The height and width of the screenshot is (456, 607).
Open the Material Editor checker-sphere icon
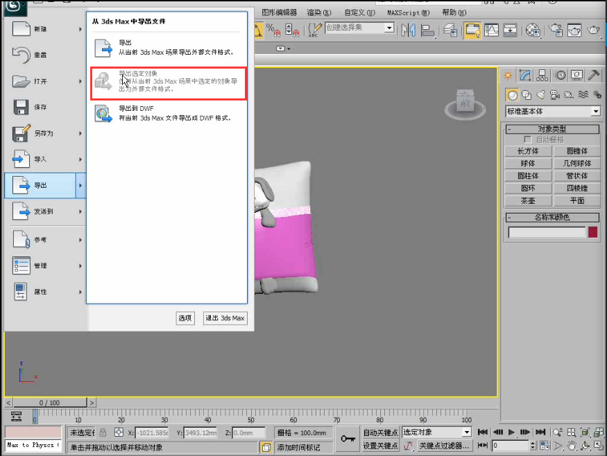pyautogui.click(x=533, y=30)
